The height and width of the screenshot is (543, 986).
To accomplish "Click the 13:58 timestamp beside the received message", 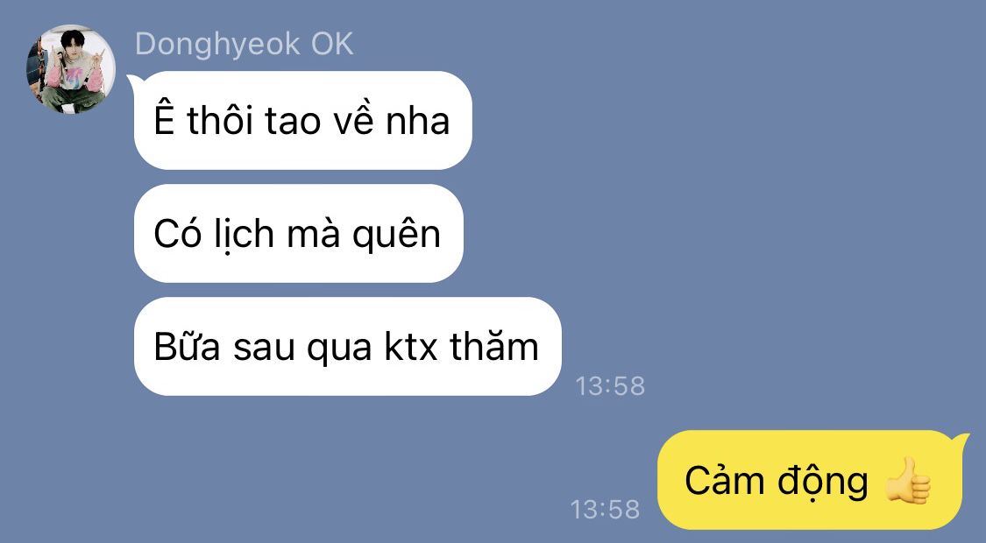I will pyautogui.click(x=610, y=386).
